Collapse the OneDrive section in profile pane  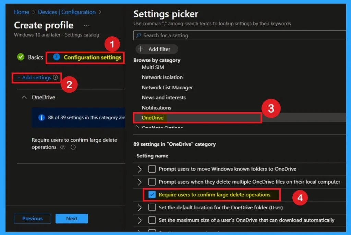pos(24,97)
